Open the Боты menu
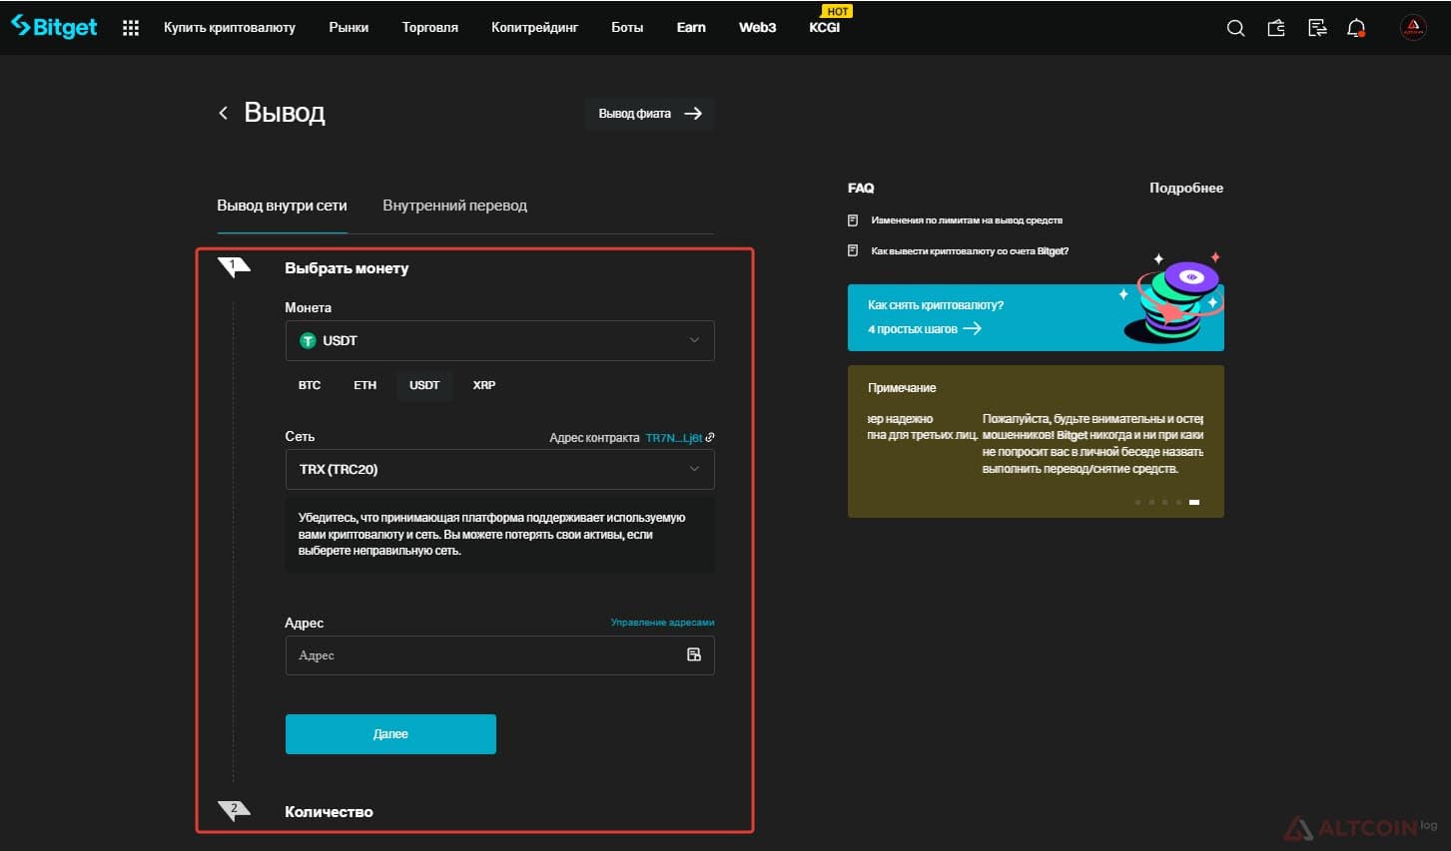The height and width of the screenshot is (851, 1451). tap(627, 28)
